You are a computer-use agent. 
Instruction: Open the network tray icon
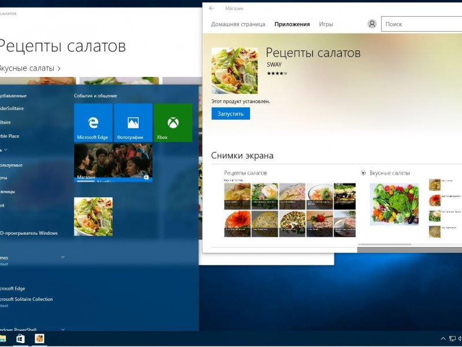point(452,339)
